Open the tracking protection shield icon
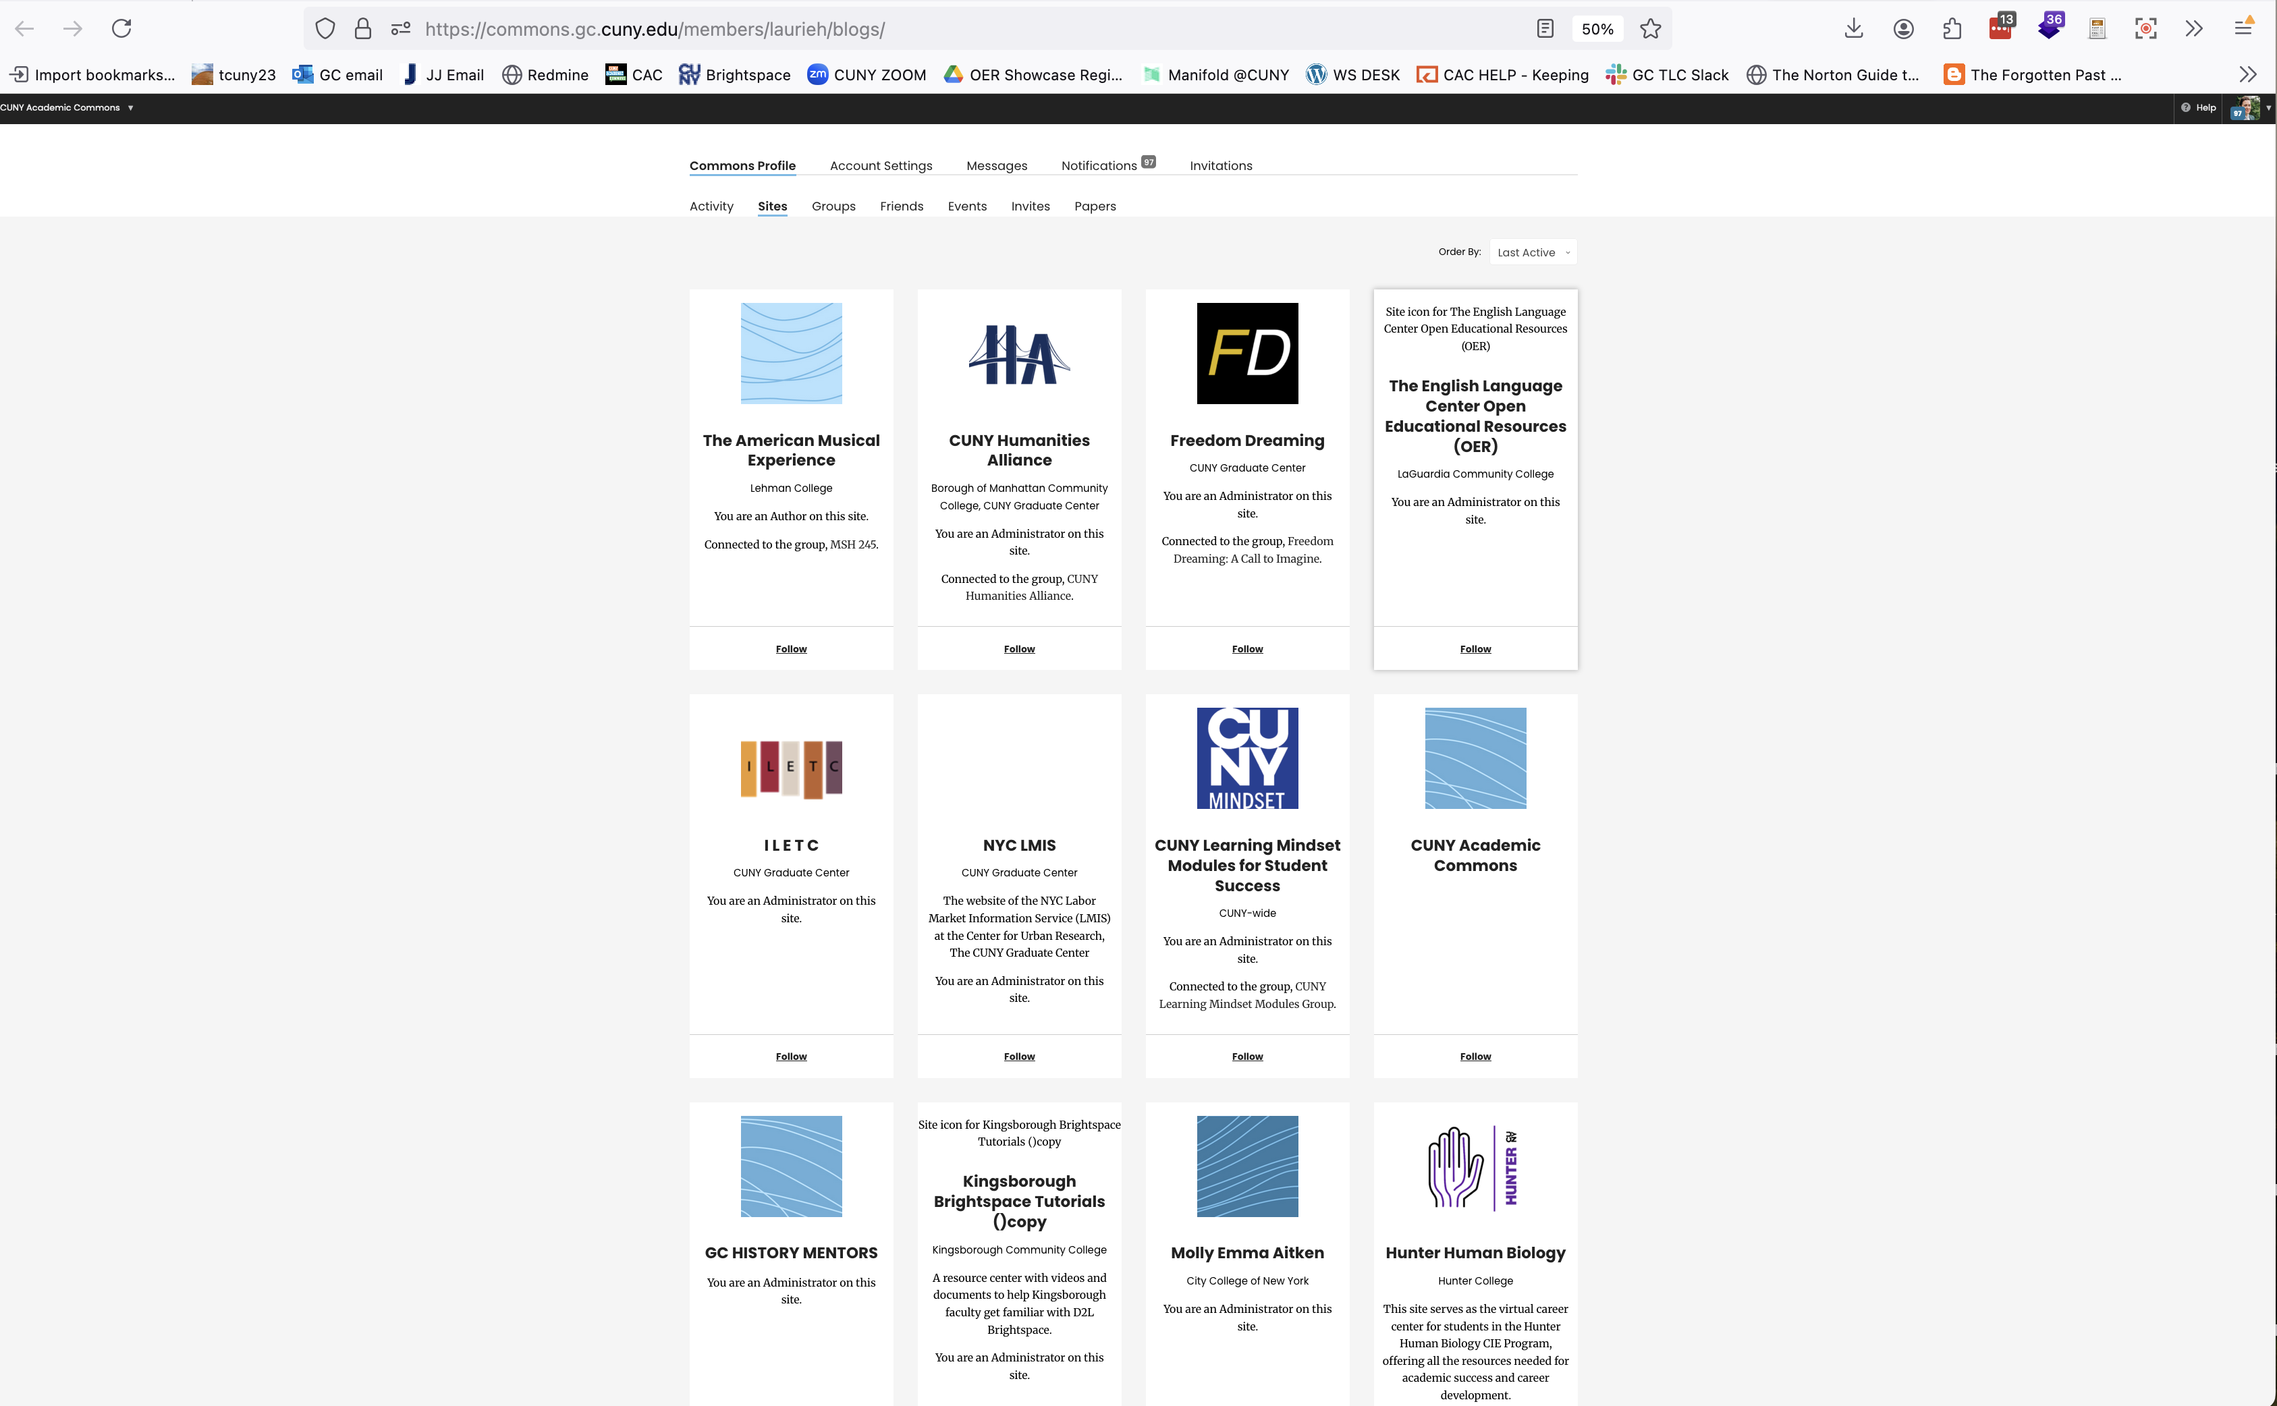This screenshot has height=1406, width=2277. coord(325,29)
